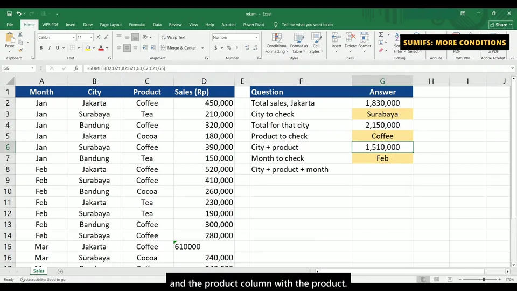Increase font size with the larger A icon
Screen dimensions: 517x291
click(98, 37)
